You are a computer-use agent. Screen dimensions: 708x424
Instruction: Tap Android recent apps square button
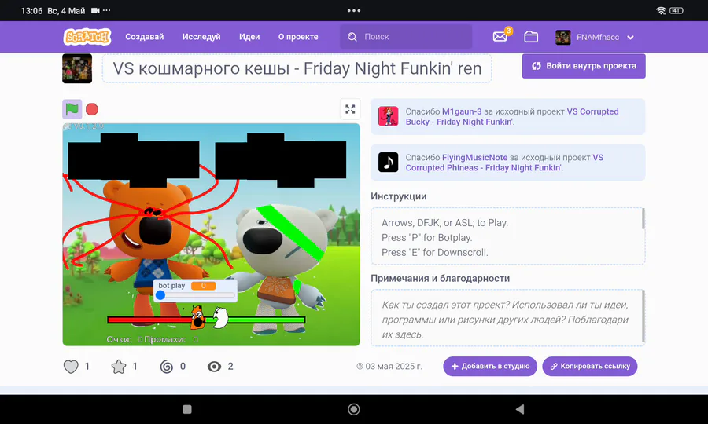point(187,409)
